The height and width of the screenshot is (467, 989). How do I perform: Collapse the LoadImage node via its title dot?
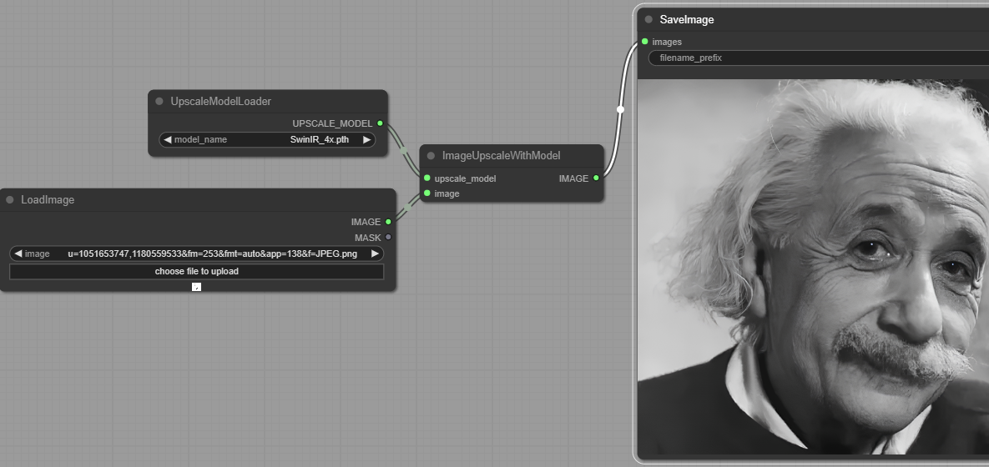[10, 199]
